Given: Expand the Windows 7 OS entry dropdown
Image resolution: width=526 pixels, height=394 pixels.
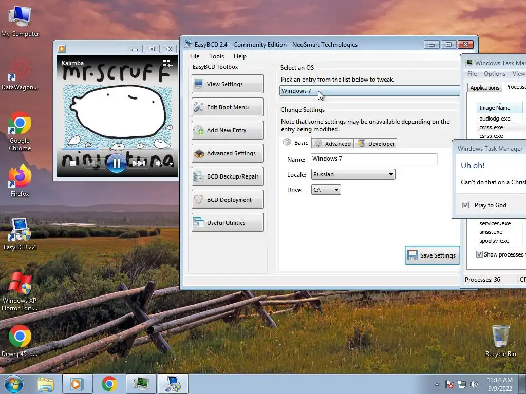Looking at the screenshot, I should click(370, 91).
